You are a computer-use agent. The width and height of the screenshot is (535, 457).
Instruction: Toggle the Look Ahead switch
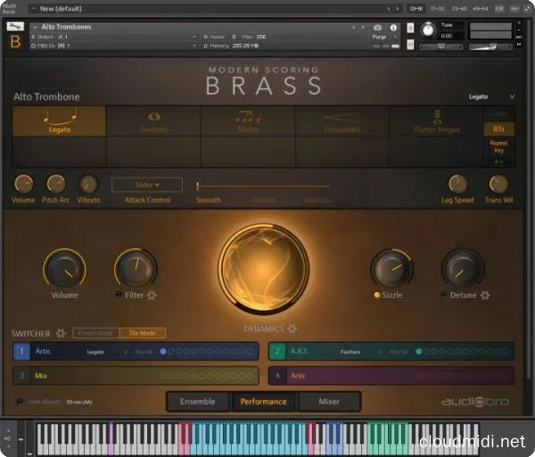[20, 402]
